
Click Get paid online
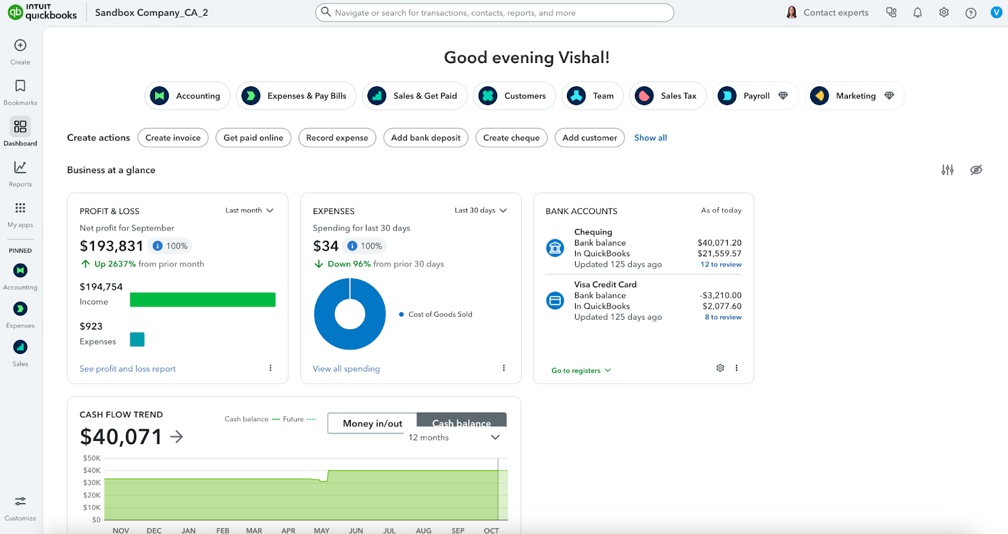coord(253,138)
